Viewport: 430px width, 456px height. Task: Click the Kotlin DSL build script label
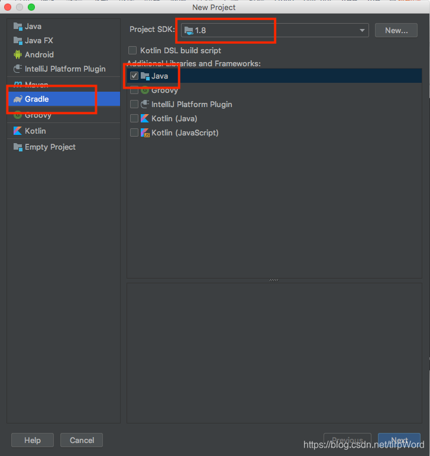pos(180,51)
